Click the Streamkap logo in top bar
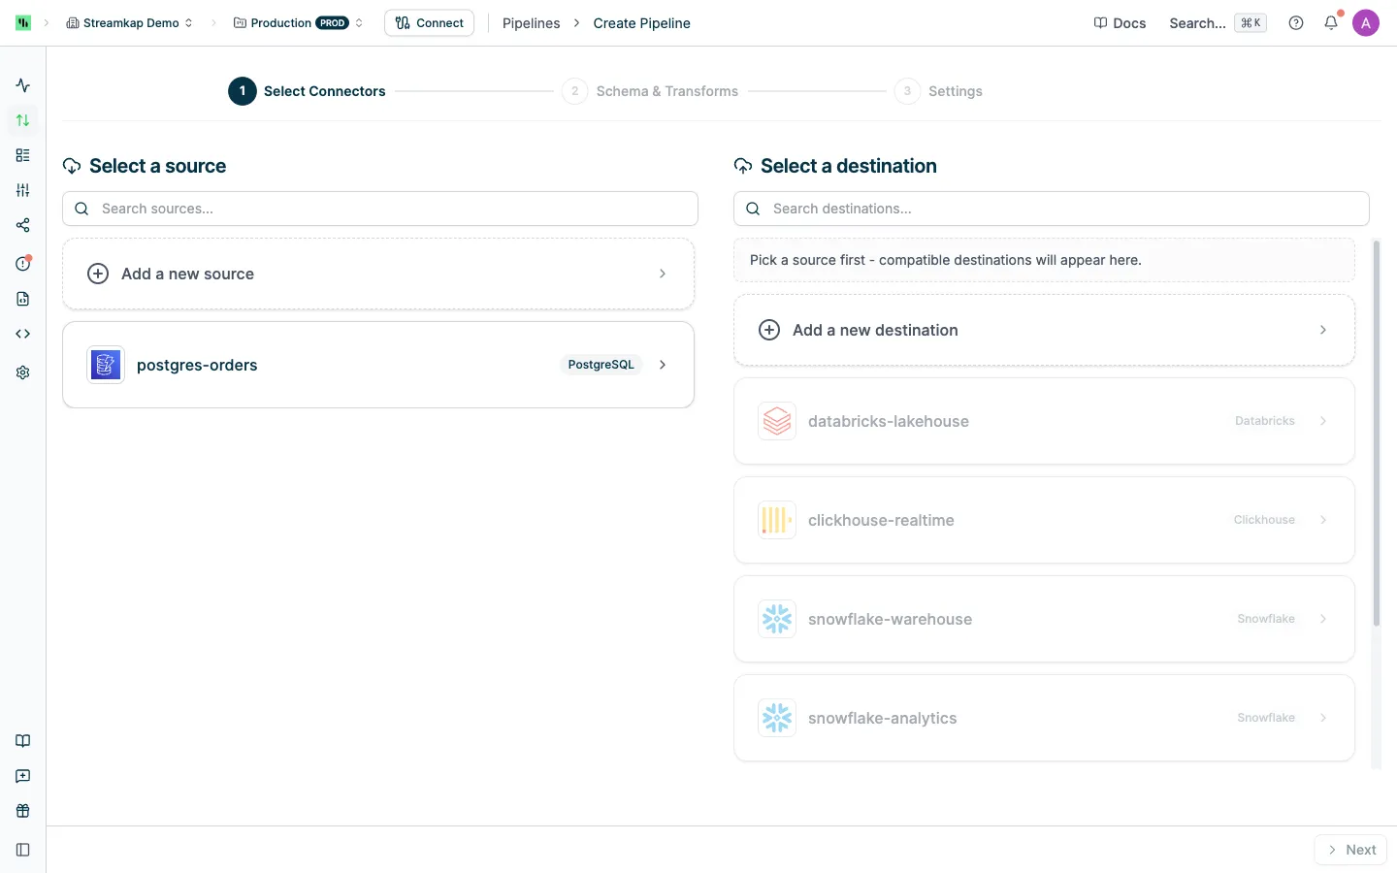Screen dimensions: 1397x873 23,22
